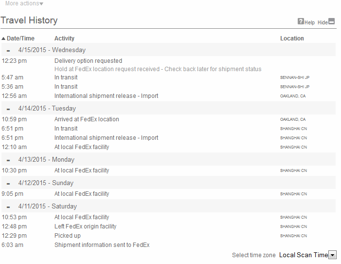Click the Location column header
341x264 pixels.
[x=292, y=38]
